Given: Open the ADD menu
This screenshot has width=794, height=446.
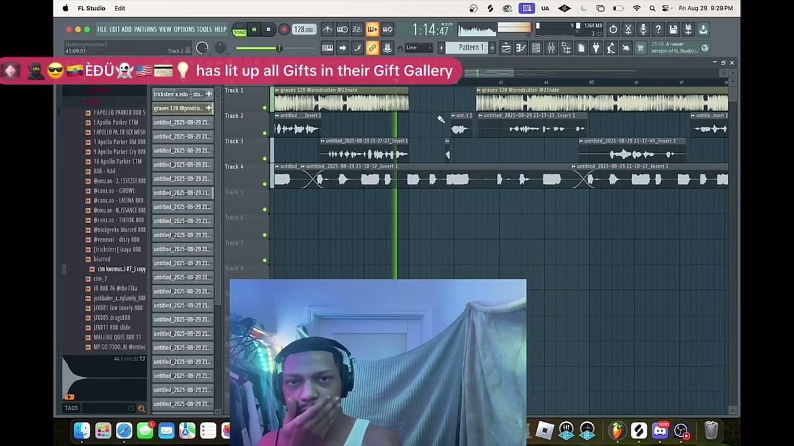Looking at the screenshot, I should coord(127,29).
